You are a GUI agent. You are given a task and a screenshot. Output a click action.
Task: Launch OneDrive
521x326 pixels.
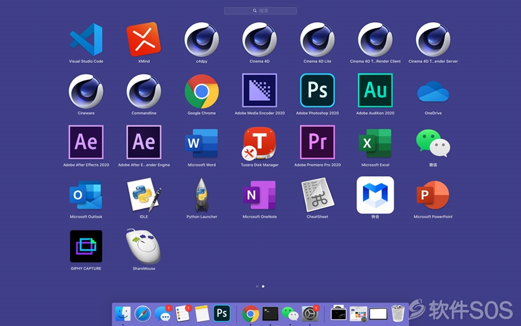point(433,91)
